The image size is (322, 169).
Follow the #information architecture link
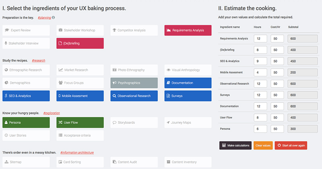click(x=77, y=153)
